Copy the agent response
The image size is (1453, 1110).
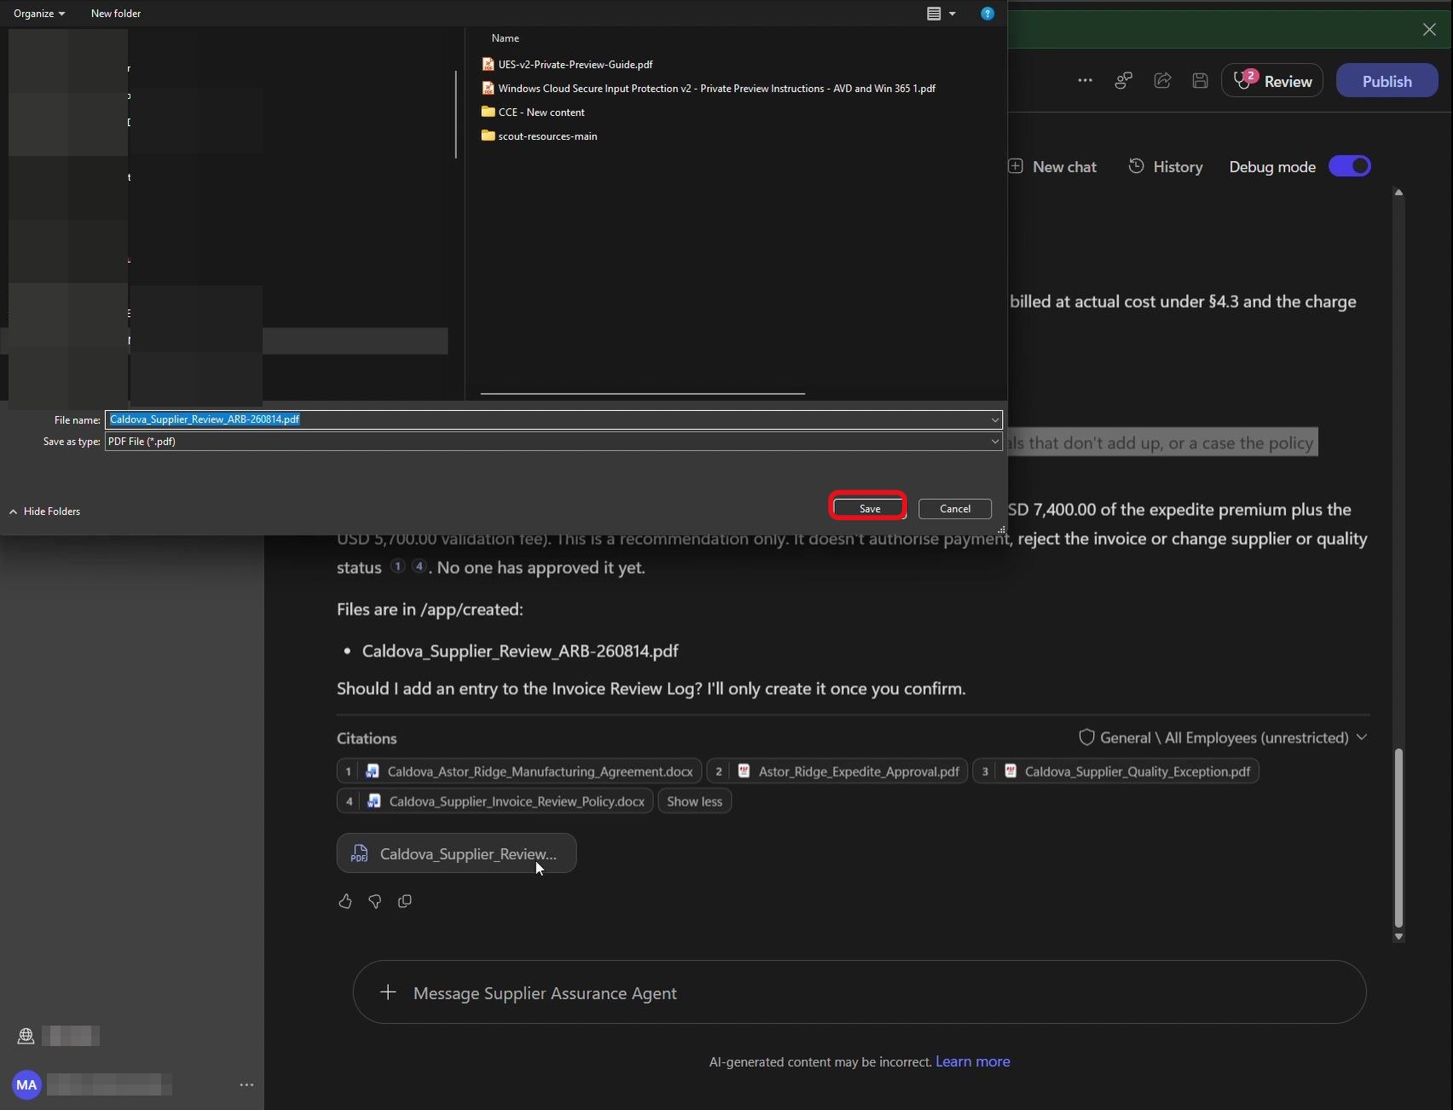click(405, 901)
